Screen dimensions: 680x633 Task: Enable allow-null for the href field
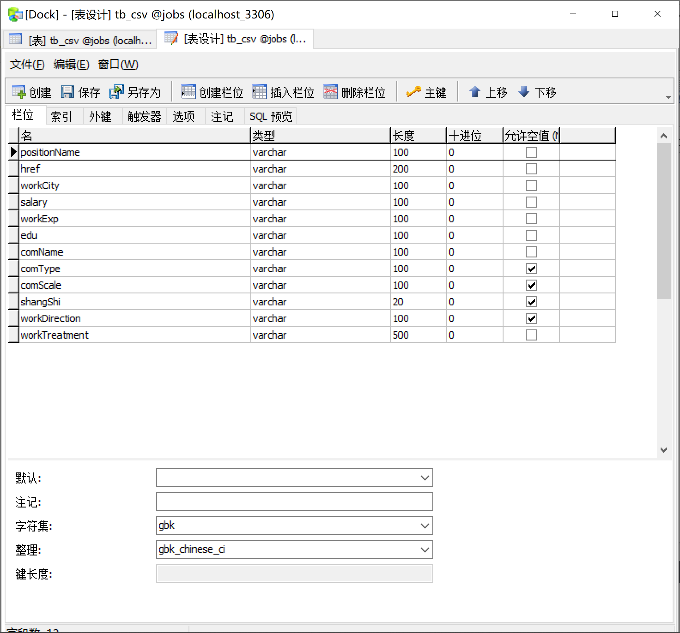pos(531,169)
